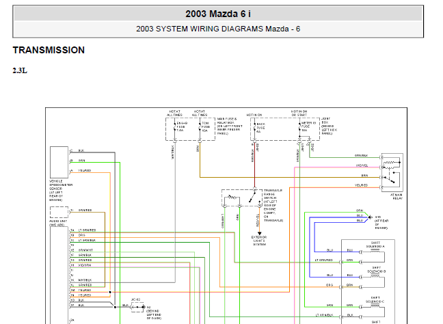Viewport: 443px width, 324px height.
Task: Click the WHT/BLK label at terminal 1K
Action: click(x=85, y=280)
